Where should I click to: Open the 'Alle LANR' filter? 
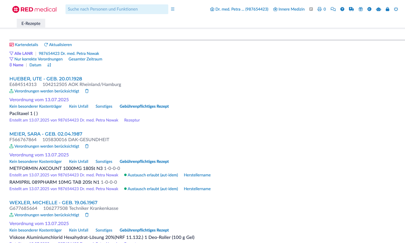[x=21, y=53]
